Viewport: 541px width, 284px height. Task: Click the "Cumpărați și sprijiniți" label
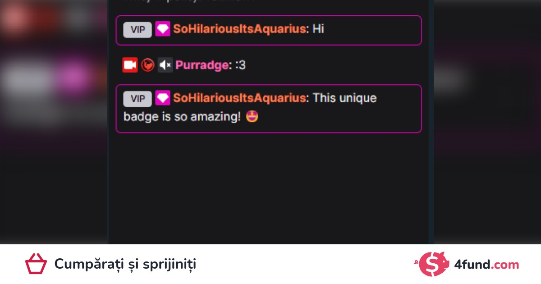[125, 264]
